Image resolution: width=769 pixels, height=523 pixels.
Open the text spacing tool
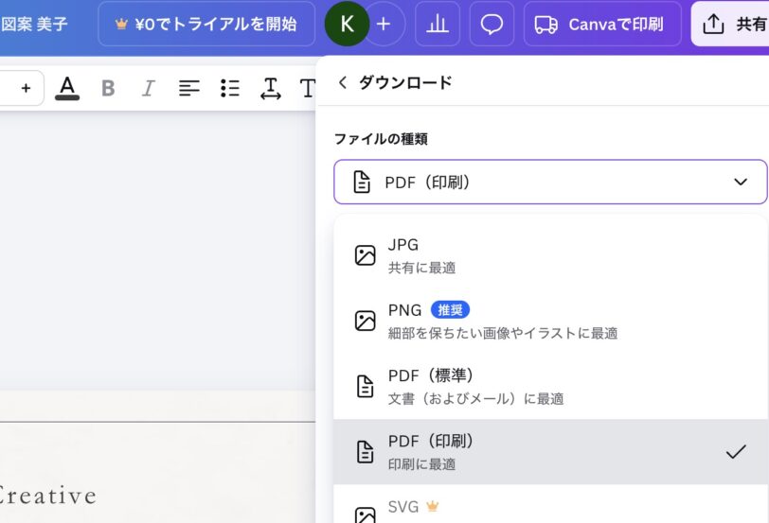pos(271,88)
